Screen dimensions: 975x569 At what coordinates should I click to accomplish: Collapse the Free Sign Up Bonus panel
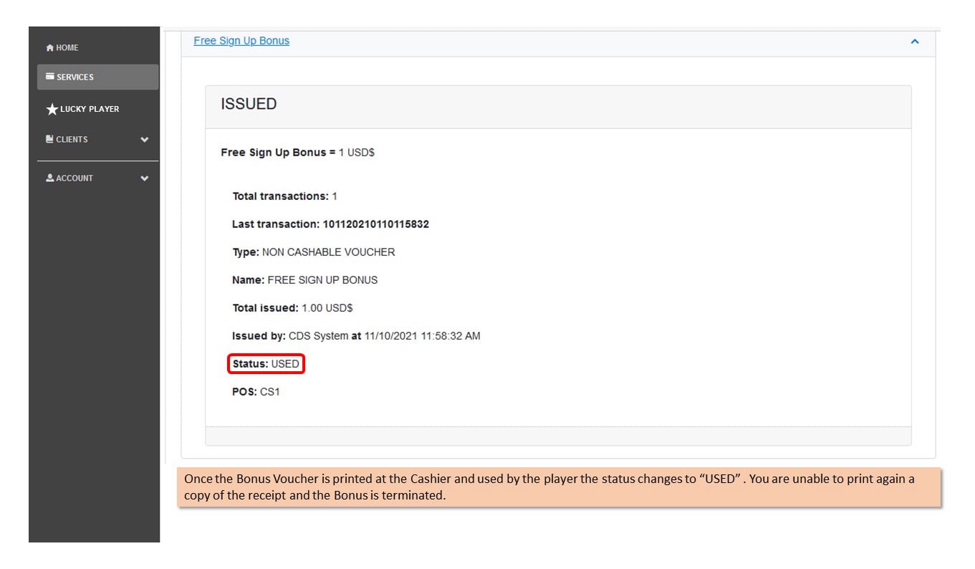[x=915, y=42]
